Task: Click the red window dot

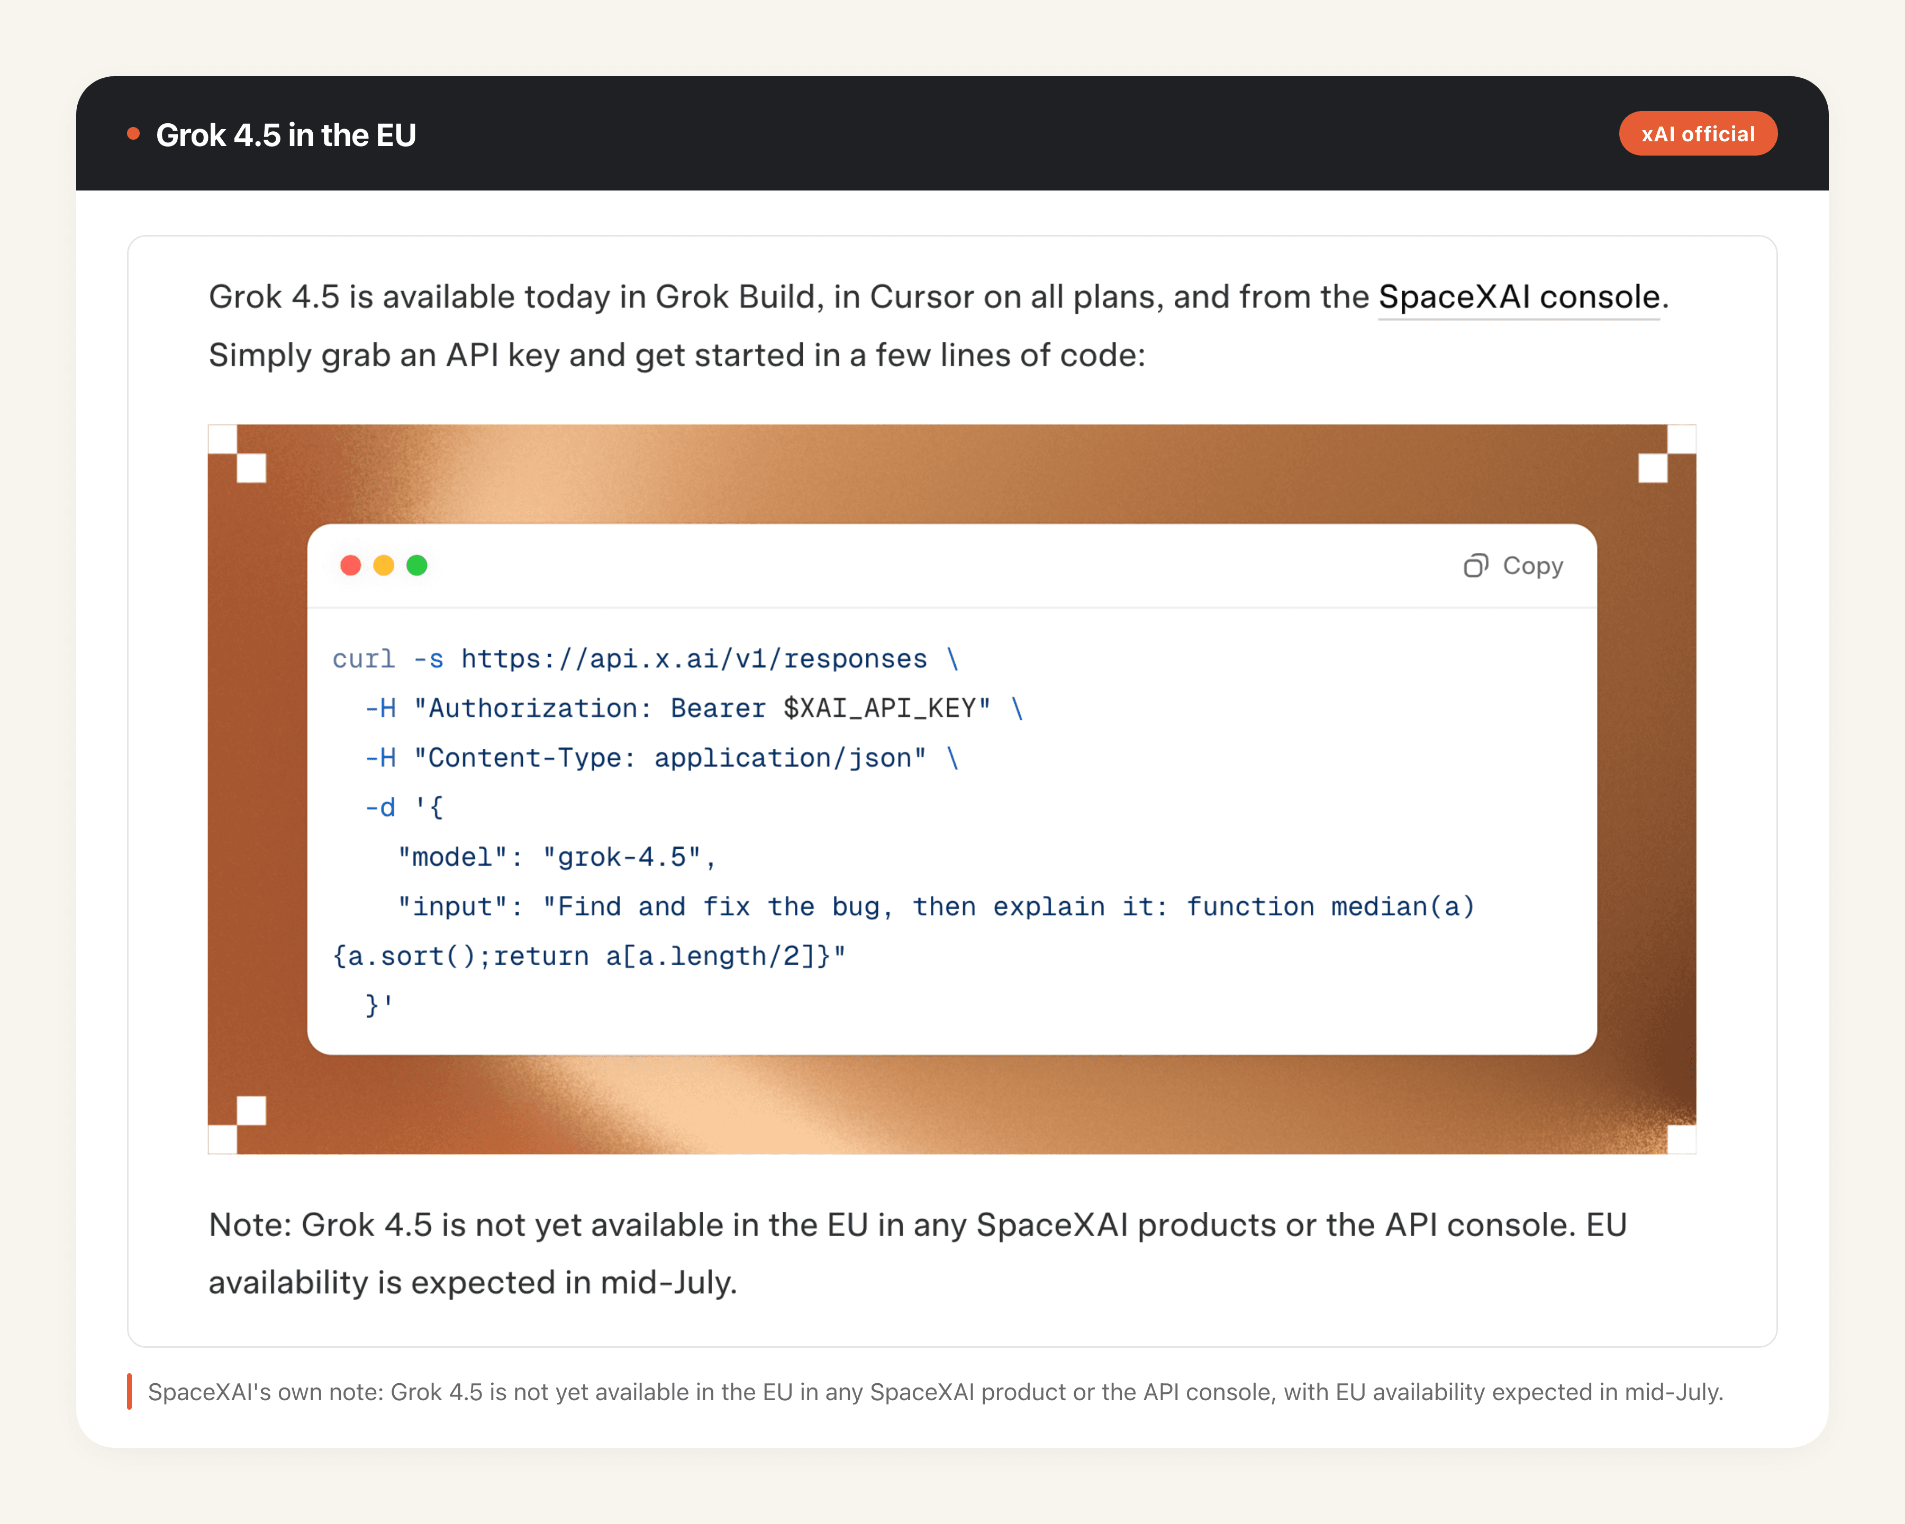Action: [x=351, y=566]
